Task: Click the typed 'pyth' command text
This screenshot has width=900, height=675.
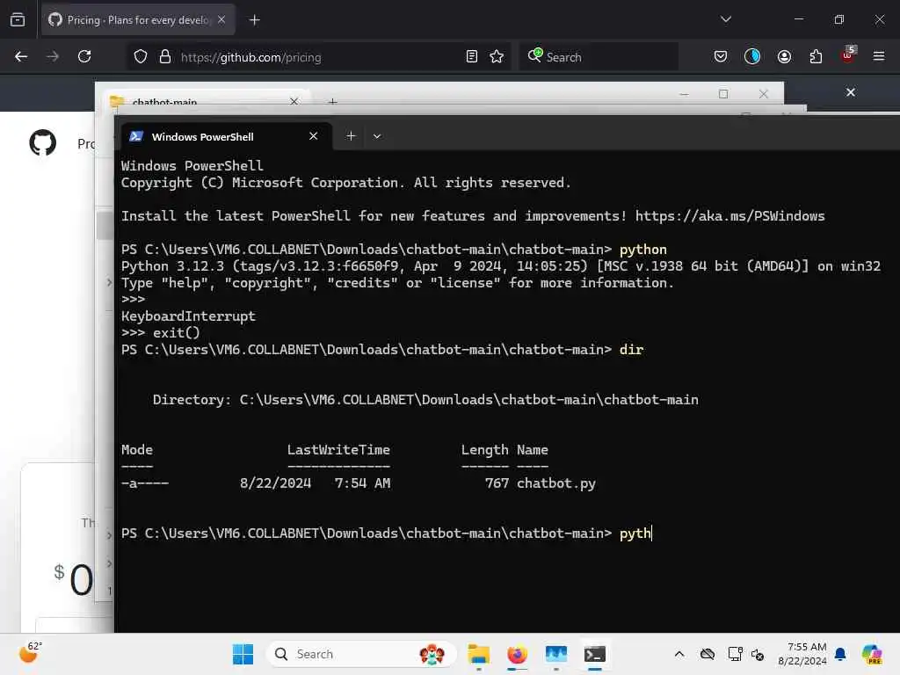Action: (x=635, y=533)
